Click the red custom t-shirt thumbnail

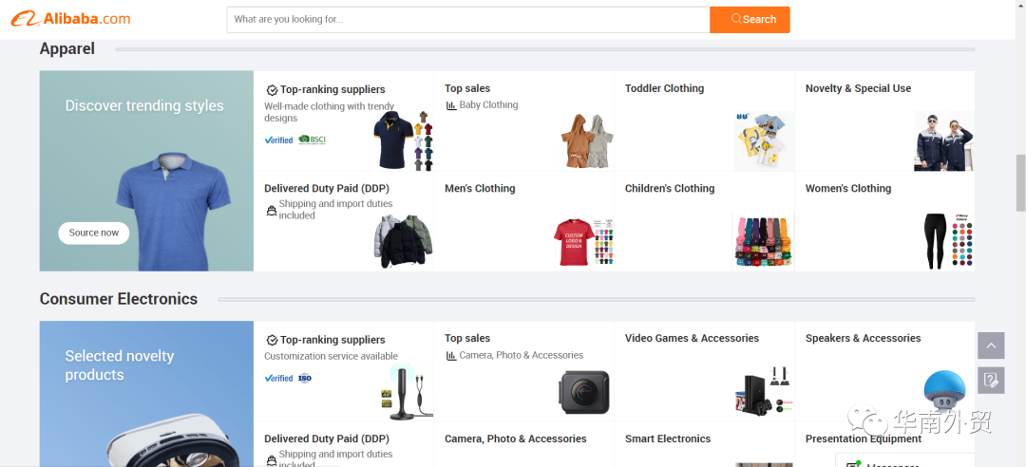[x=583, y=241]
